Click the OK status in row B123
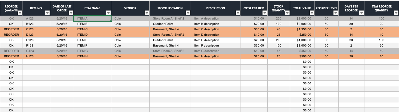 pos(11,24)
